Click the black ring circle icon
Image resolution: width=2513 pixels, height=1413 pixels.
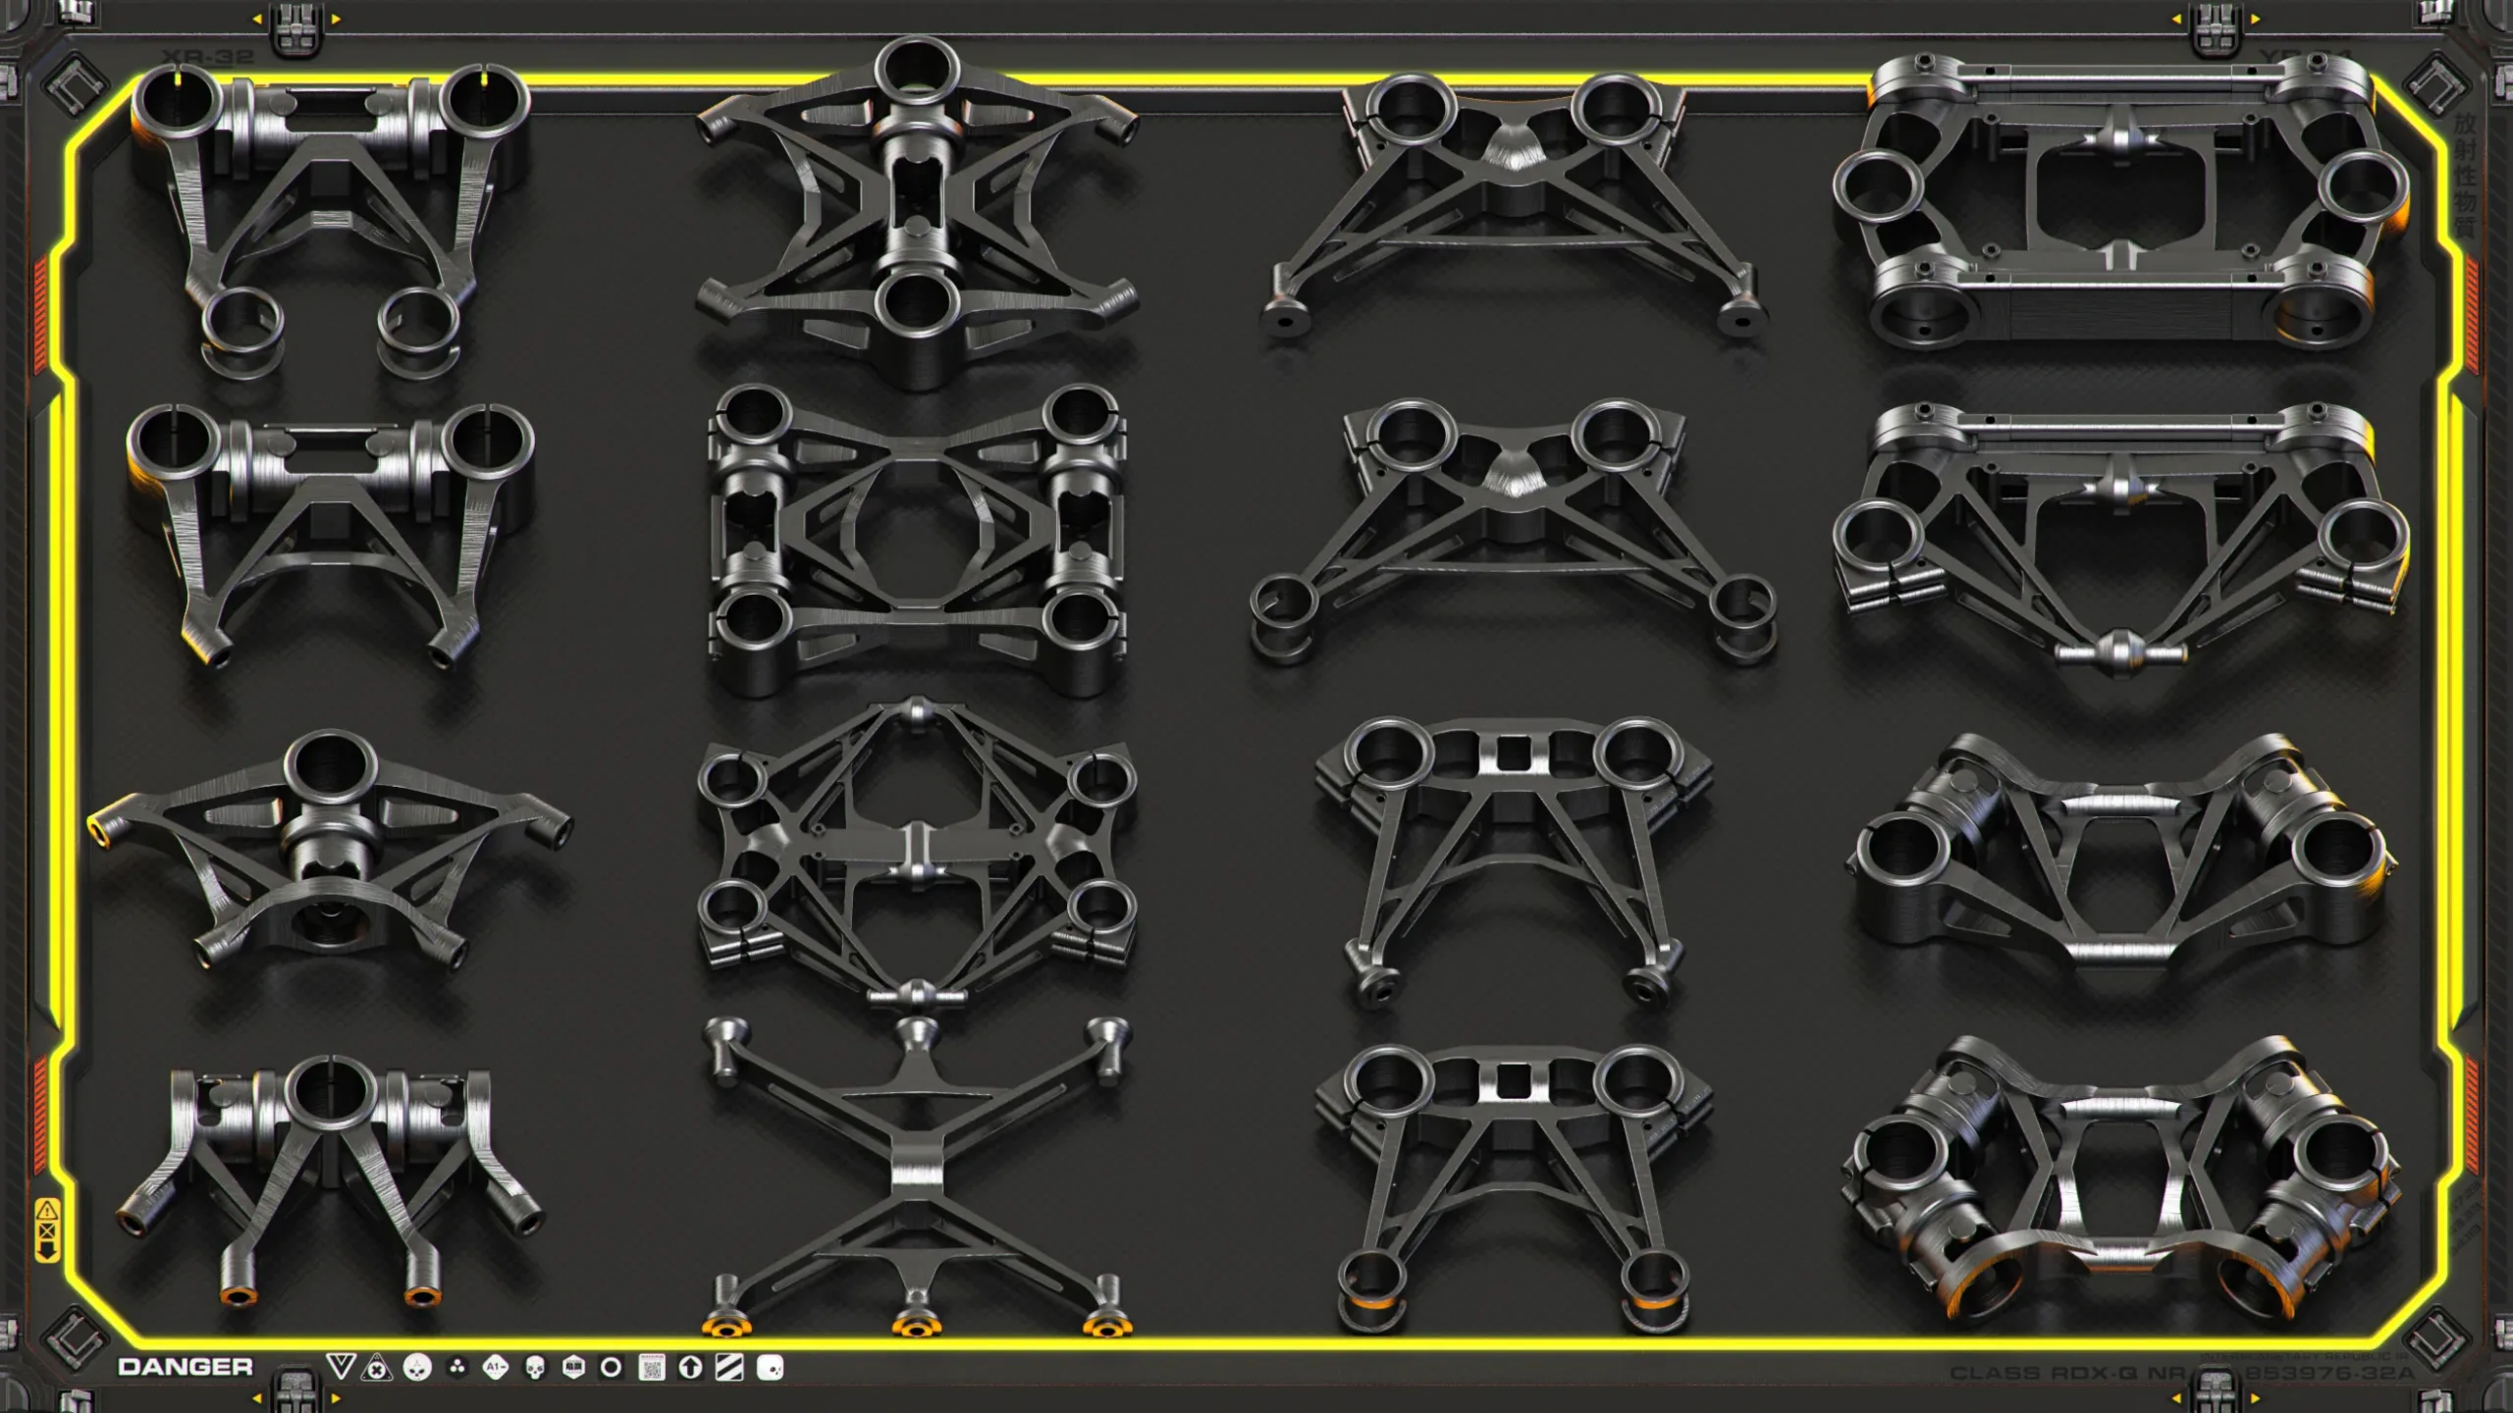pyautogui.click(x=611, y=1368)
